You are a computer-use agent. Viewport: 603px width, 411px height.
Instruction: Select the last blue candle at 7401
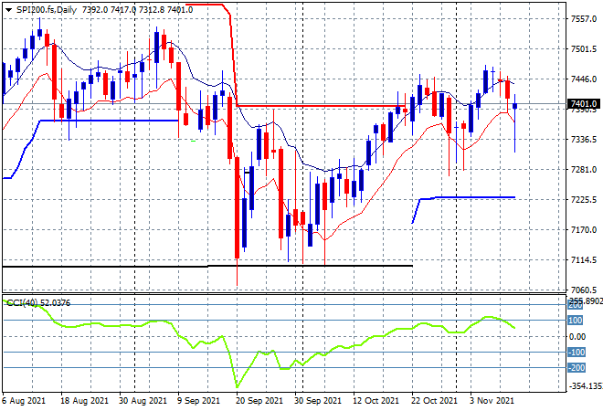coord(515,107)
